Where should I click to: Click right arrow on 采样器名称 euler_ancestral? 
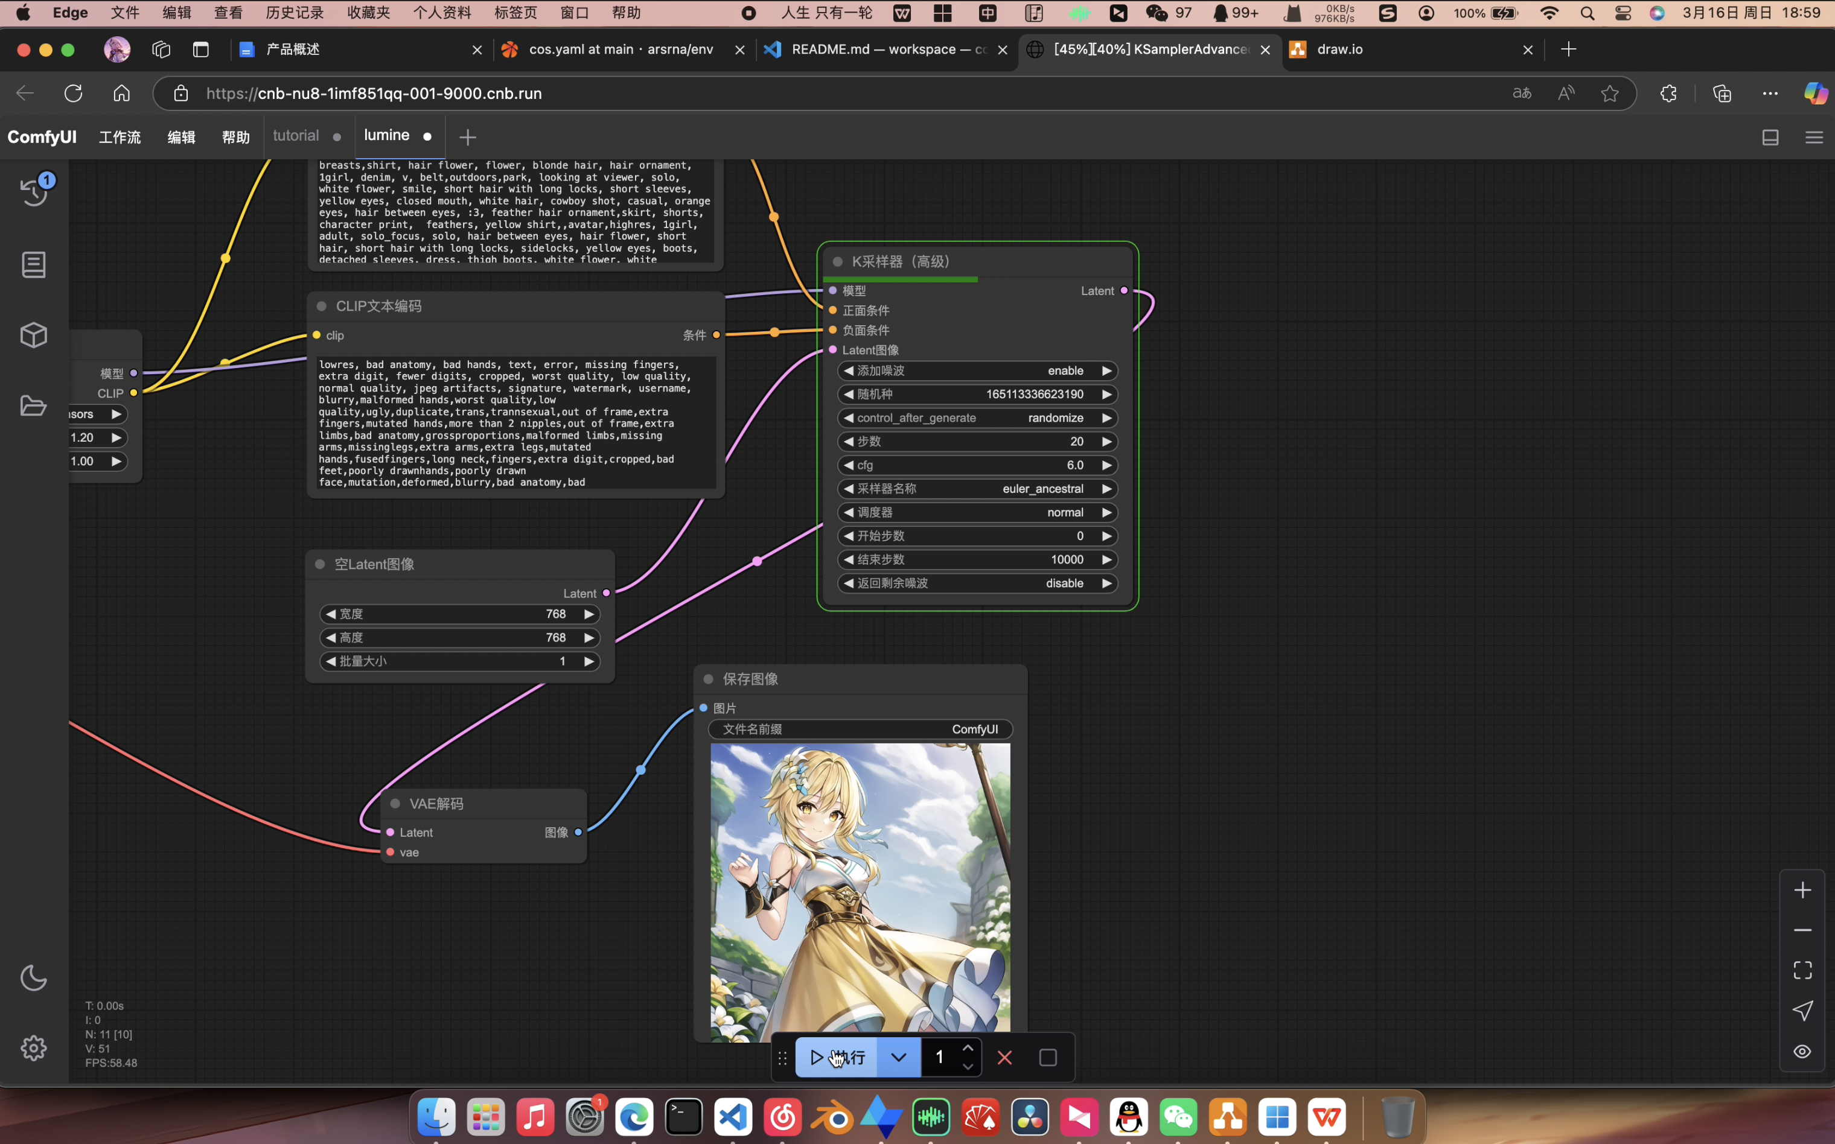[1106, 489]
